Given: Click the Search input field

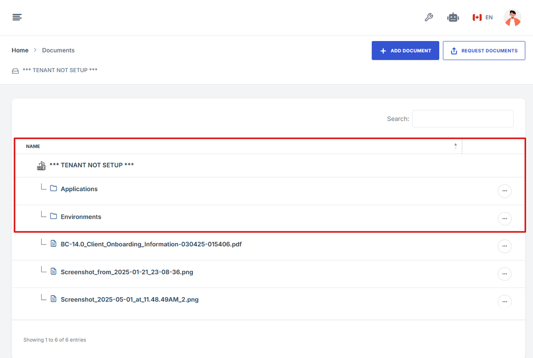Looking at the screenshot, I should point(462,118).
